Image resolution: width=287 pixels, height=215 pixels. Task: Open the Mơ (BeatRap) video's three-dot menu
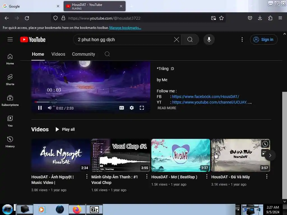tap(207, 176)
